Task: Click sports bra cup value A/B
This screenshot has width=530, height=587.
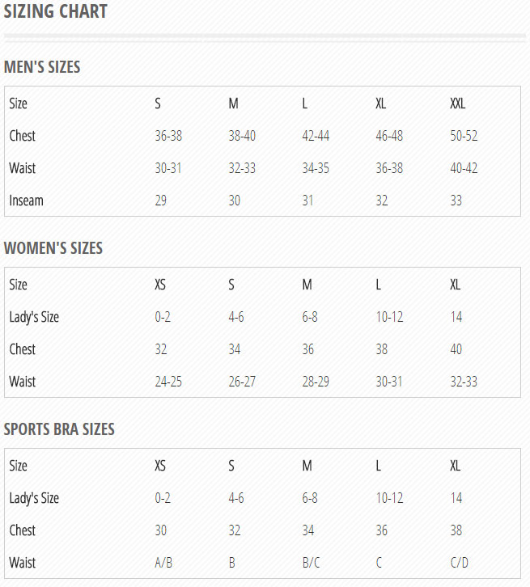Action: pyautogui.click(x=163, y=563)
